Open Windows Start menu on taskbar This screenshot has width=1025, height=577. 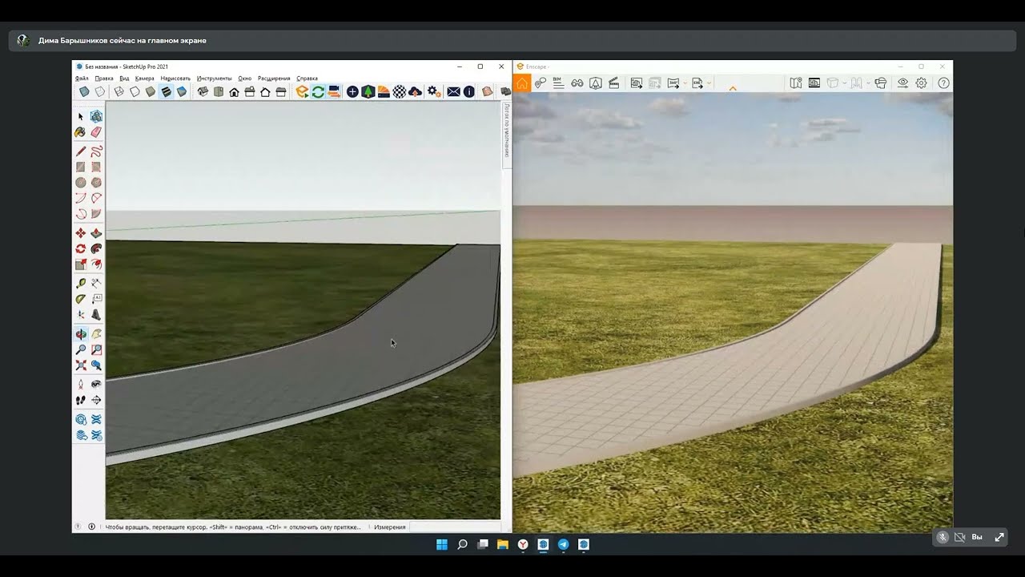[x=442, y=544]
